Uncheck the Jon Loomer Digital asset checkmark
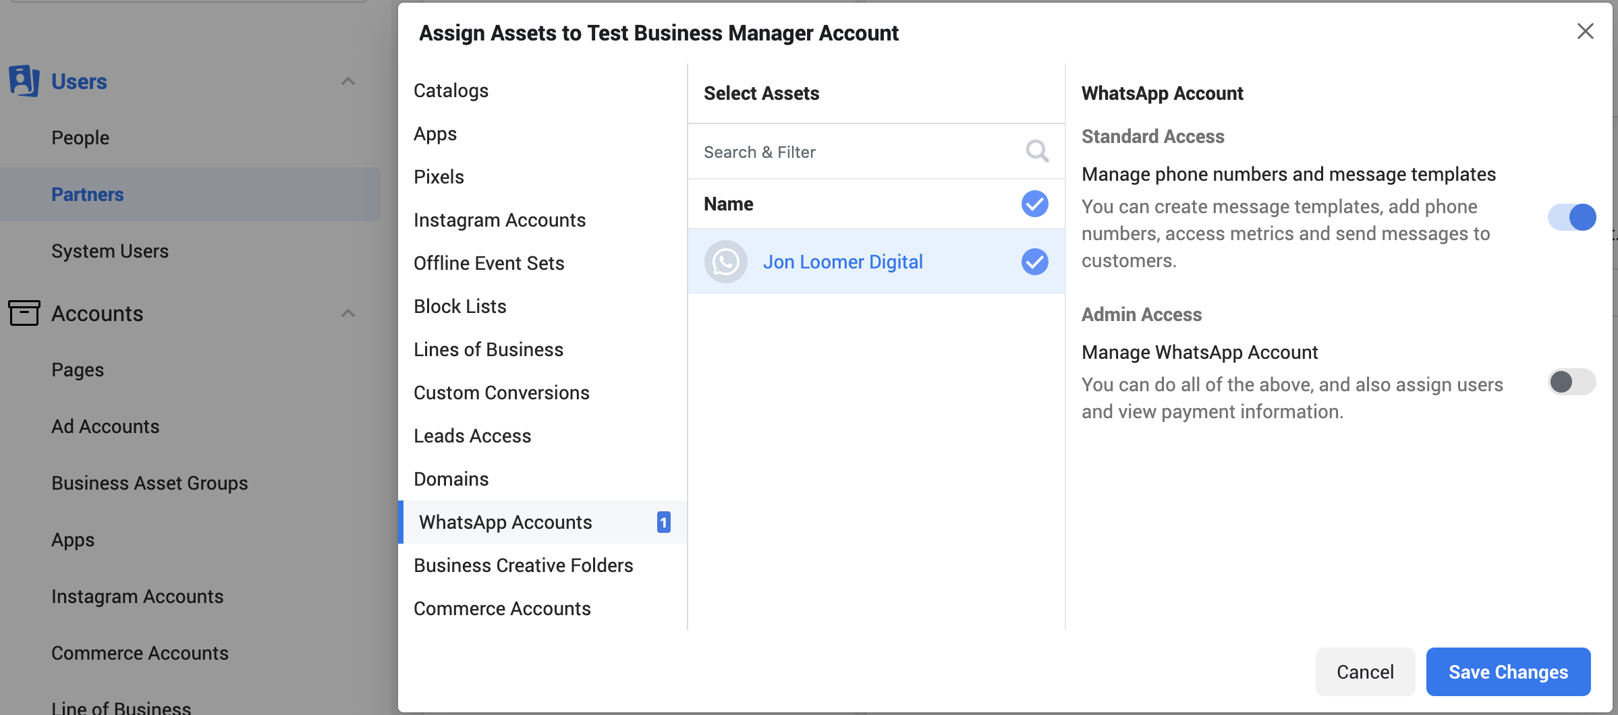 1034,262
